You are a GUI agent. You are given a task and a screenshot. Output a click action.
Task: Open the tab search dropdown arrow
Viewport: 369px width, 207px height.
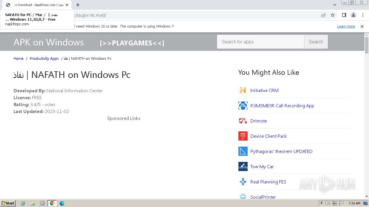point(334,5)
